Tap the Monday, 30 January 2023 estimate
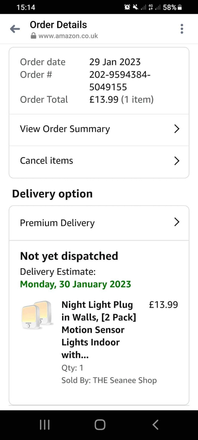Screen dimensions: 198x440 (75, 284)
